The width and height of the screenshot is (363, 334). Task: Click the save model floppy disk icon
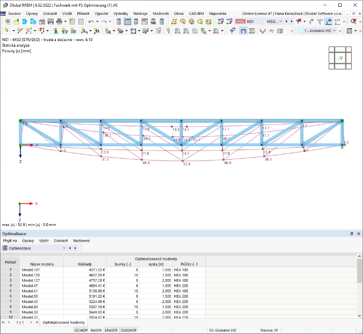[x=51, y=22]
